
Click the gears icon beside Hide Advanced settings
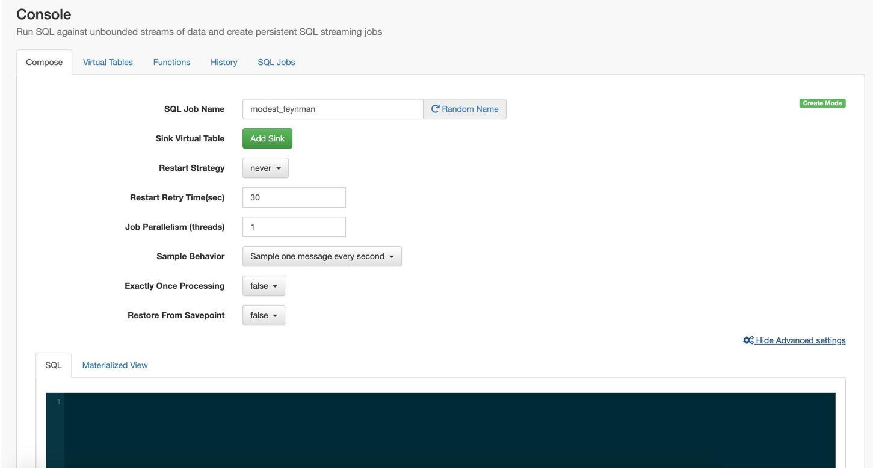[x=748, y=340]
